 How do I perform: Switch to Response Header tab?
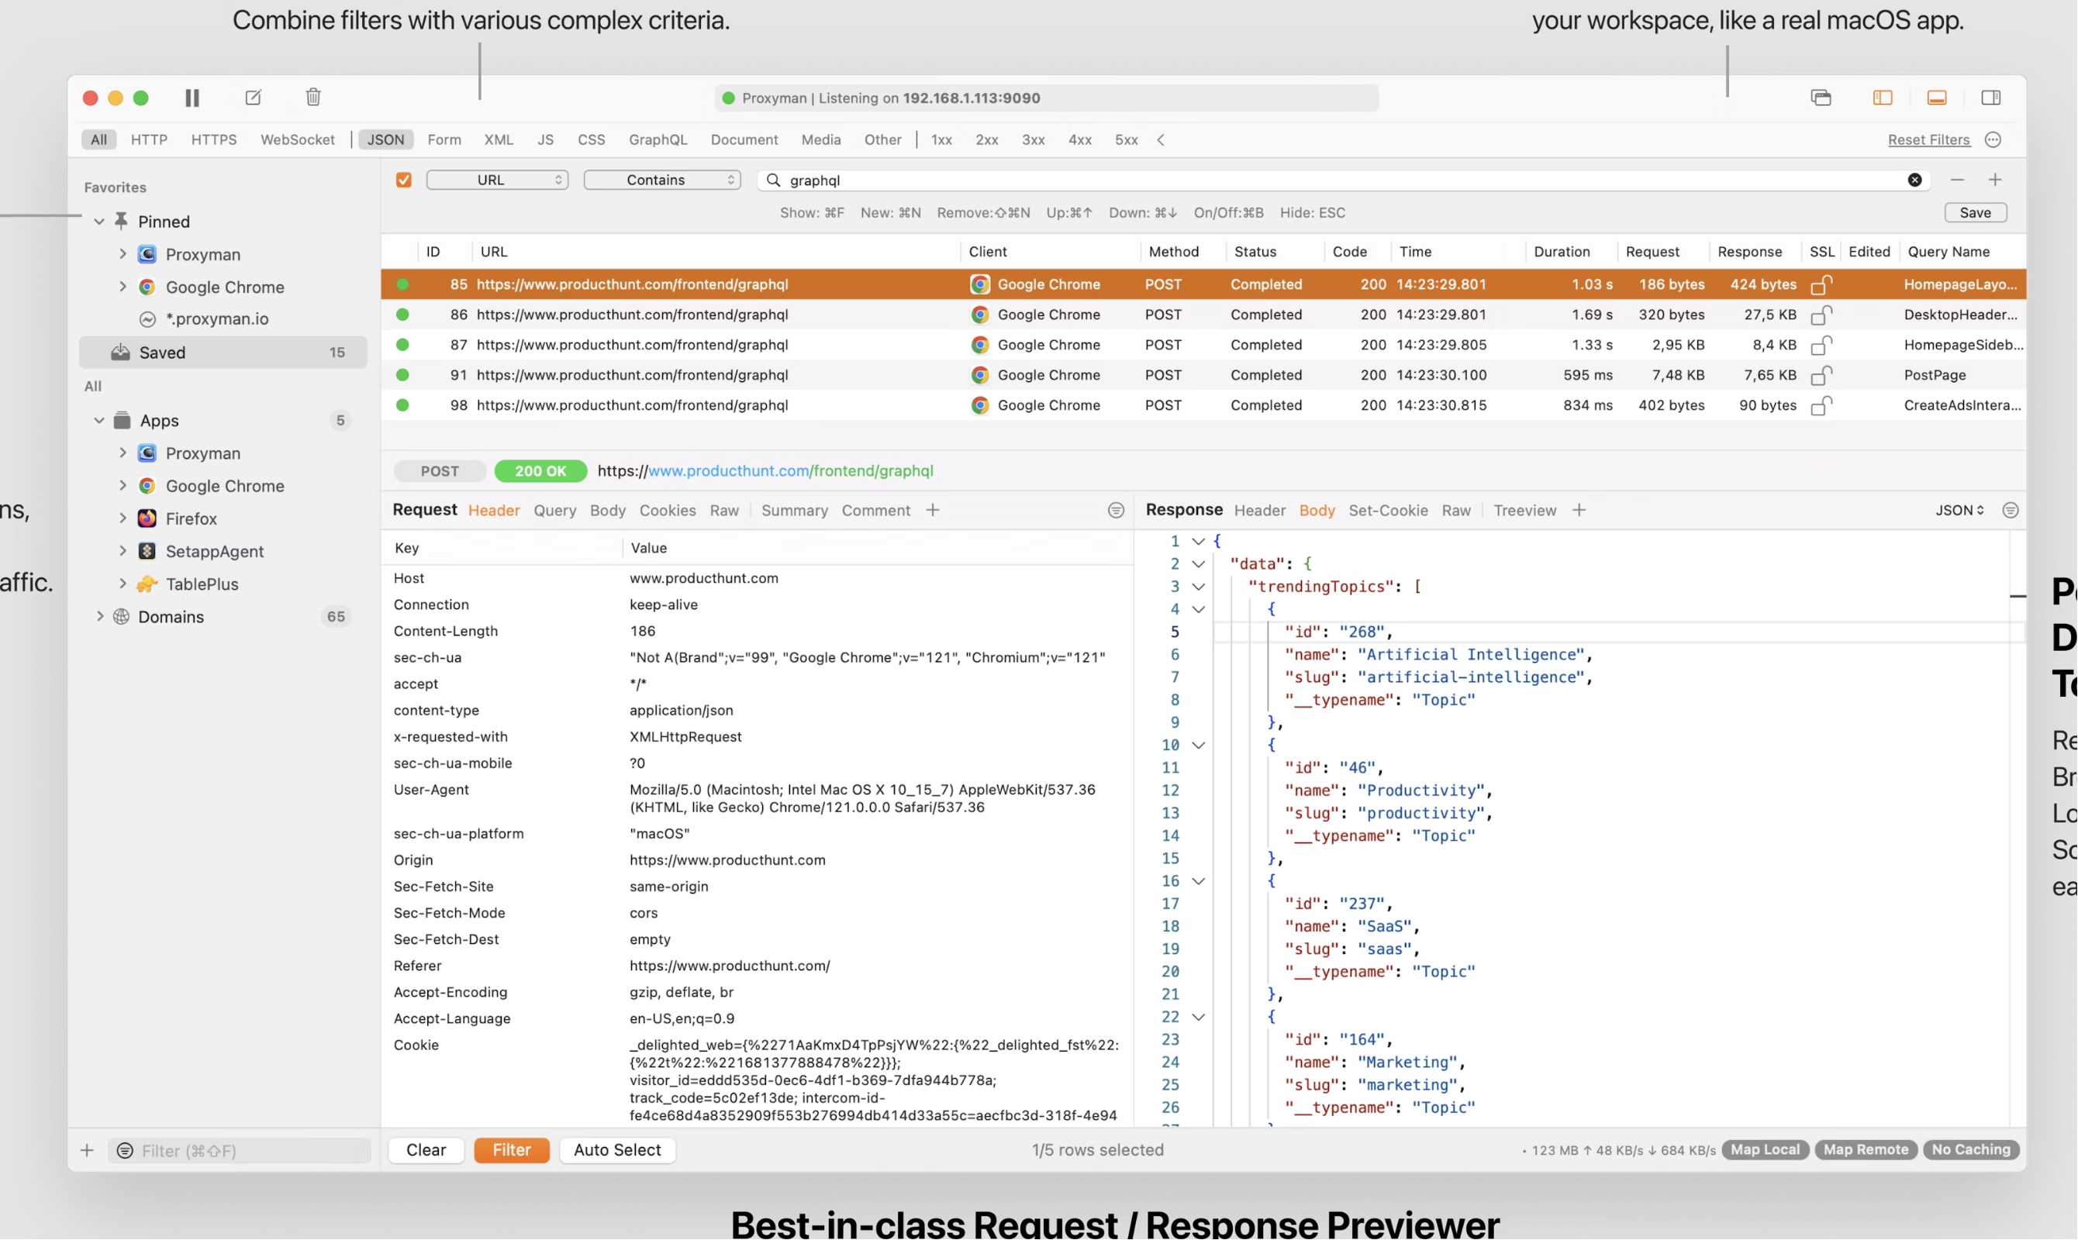[x=1260, y=511]
